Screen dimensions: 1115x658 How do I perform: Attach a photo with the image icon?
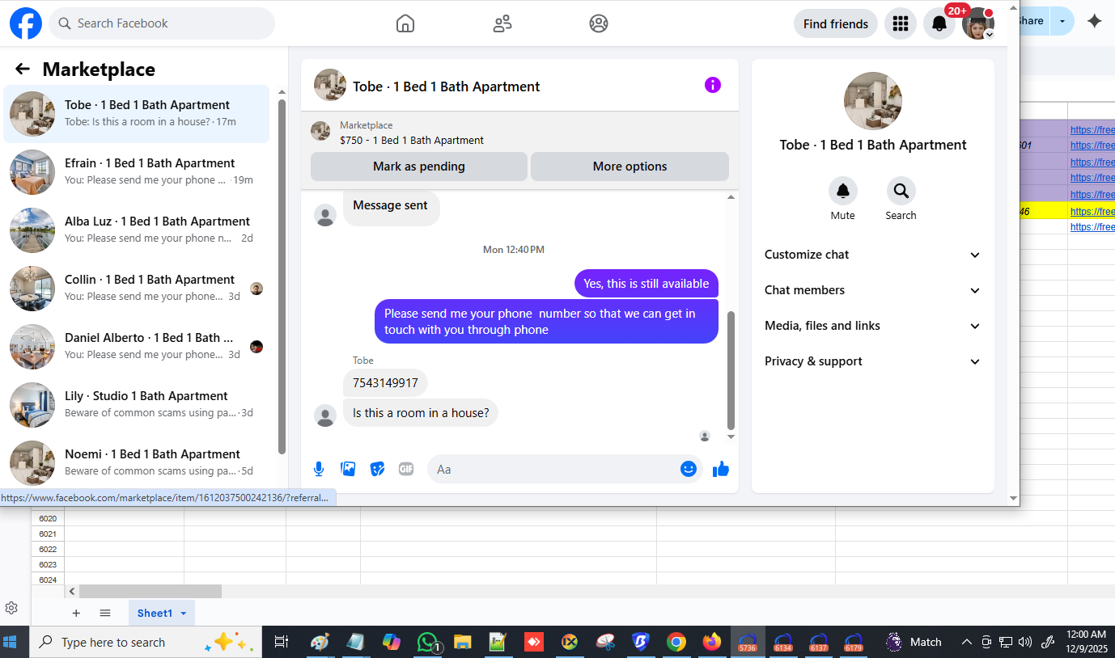(x=348, y=469)
